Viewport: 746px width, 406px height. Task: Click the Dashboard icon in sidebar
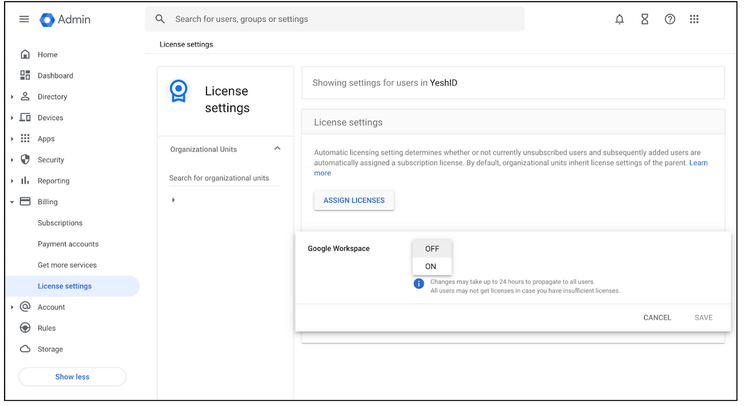point(25,75)
